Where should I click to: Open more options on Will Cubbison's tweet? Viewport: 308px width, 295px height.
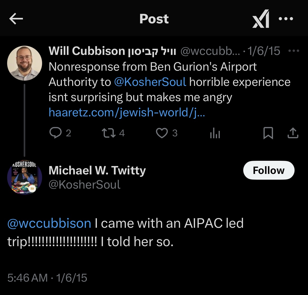pos(294,51)
